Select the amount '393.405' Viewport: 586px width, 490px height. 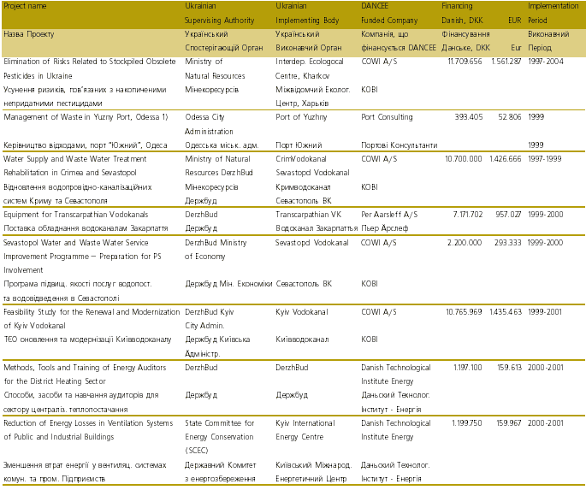tap(468, 117)
